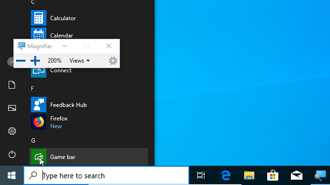The height and width of the screenshot is (185, 330).
Task: Zoom in with the Magnifier plus button
Action: pyautogui.click(x=35, y=61)
